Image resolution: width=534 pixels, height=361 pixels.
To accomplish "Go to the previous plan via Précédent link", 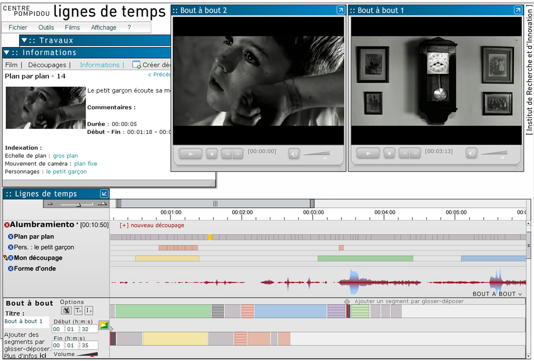I will (x=159, y=75).
